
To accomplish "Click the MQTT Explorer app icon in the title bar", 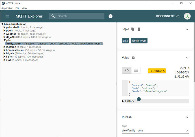I will click(3, 3).
